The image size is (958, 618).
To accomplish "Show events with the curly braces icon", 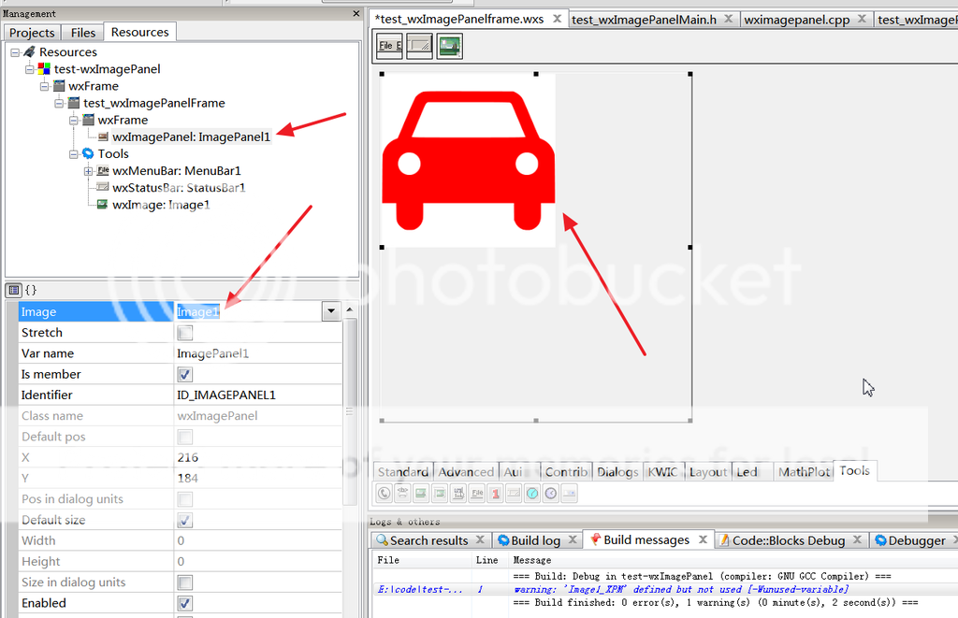I will (31, 290).
